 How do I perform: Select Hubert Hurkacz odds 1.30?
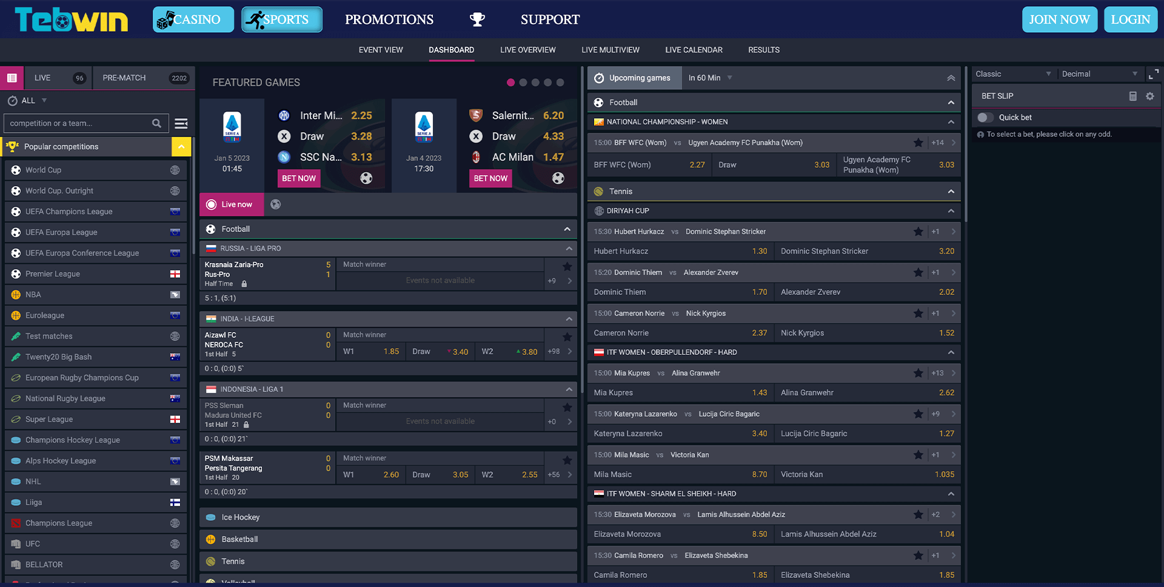click(680, 251)
